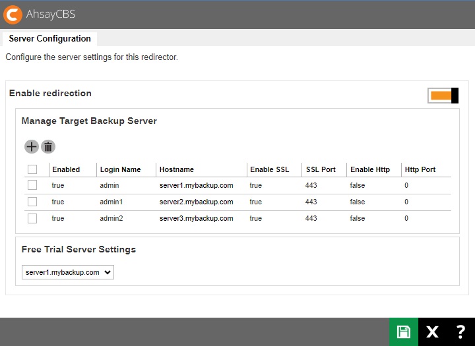Viewport: 475px width, 346px height.
Task: Click SSL Port 443 in admin1 row
Action: point(311,202)
